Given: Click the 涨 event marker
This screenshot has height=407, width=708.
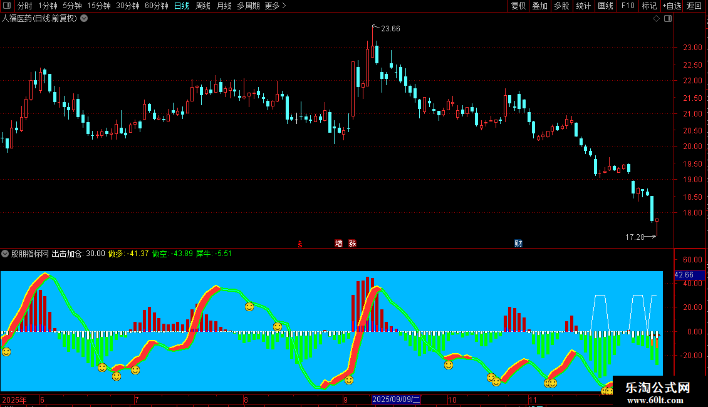Looking at the screenshot, I should click(x=352, y=243).
